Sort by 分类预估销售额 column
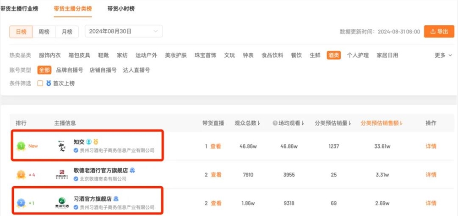The width and height of the screenshot is (458, 216). [x=382, y=123]
